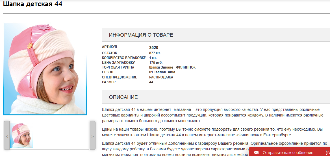Go to next thumbnail with right arrow
The image size is (330, 156).
[x=93, y=136]
